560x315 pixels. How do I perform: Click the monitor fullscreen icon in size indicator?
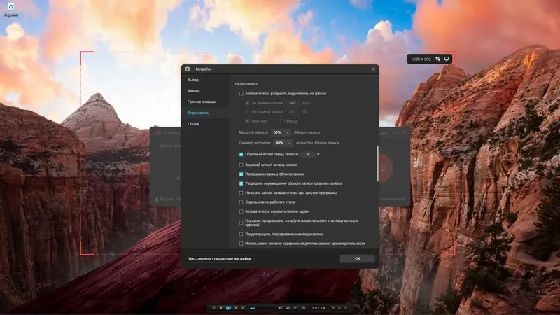click(447, 59)
